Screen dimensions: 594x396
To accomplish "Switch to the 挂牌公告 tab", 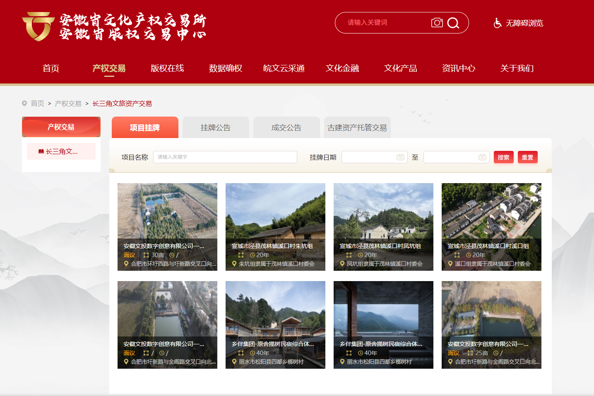I will pos(215,128).
